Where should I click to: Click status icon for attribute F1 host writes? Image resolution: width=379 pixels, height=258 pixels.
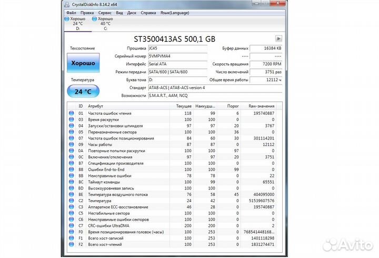[71, 238]
